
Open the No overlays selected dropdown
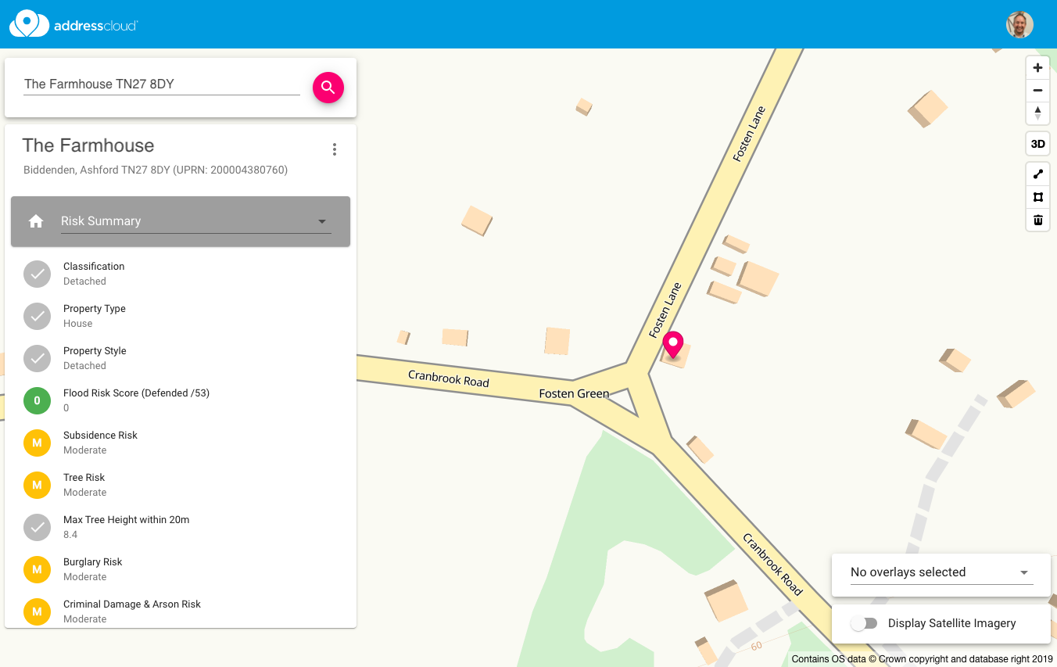click(x=941, y=572)
